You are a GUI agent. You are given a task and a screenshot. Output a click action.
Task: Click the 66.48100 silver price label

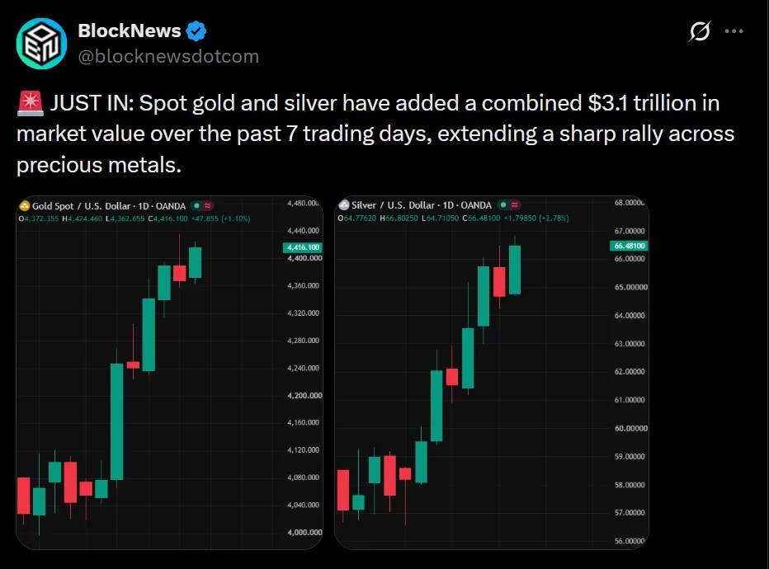click(x=630, y=246)
